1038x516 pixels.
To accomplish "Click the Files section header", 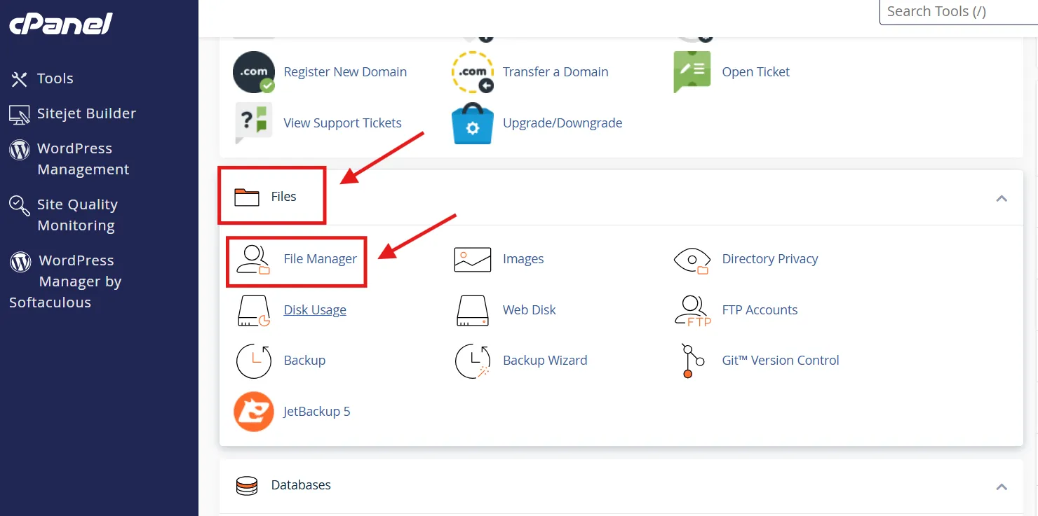I will click(283, 197).
